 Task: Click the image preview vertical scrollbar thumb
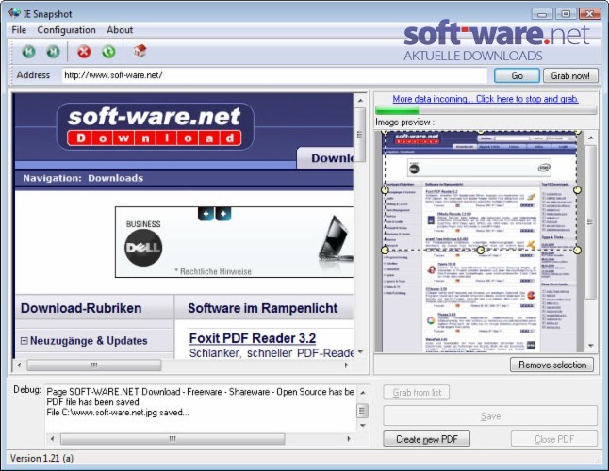pos(590,222)
